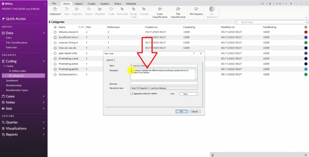Click the Nickname input field
Viewport: 309px width, 157px height.
(164, 83)
